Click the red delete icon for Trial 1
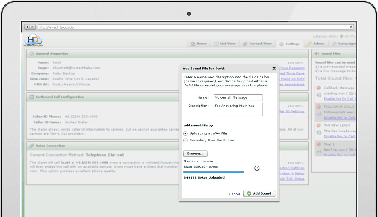The width and height of the screenshot is (378, 217). coord(318,144)
